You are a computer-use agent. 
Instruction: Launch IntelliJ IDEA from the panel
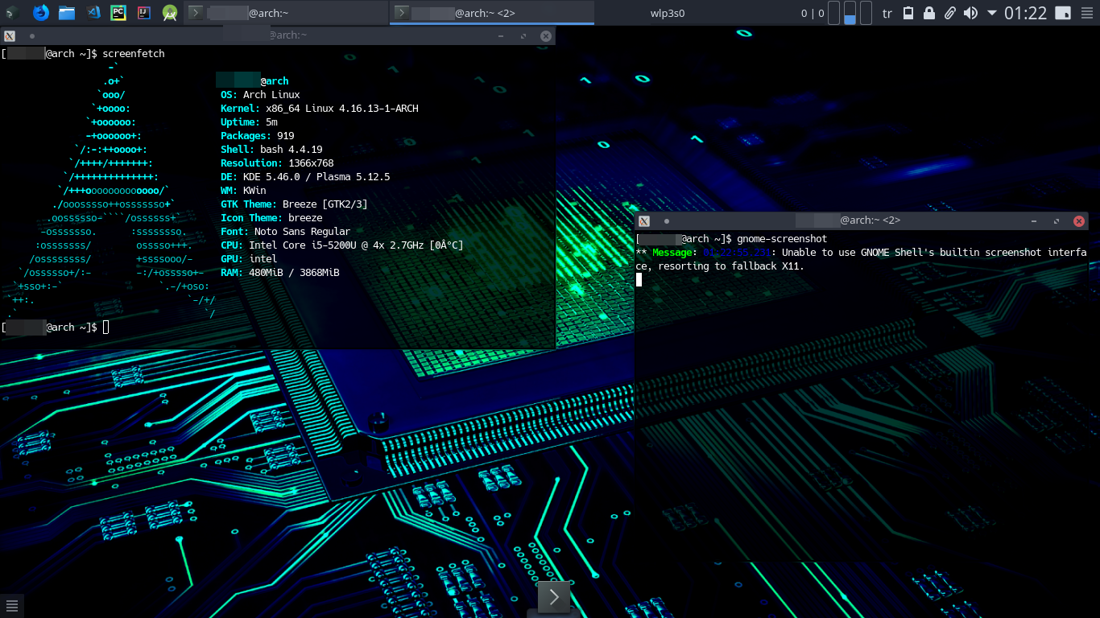(x=143, y=13)
